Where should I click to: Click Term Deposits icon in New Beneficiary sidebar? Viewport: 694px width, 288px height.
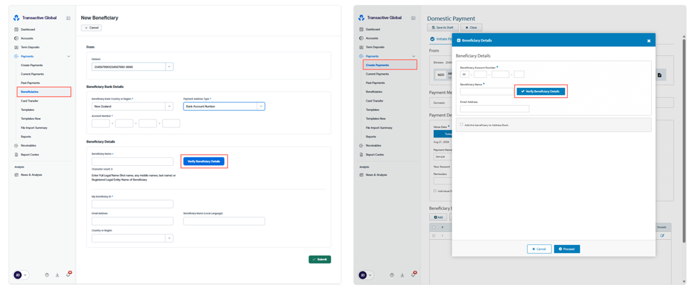16,47
